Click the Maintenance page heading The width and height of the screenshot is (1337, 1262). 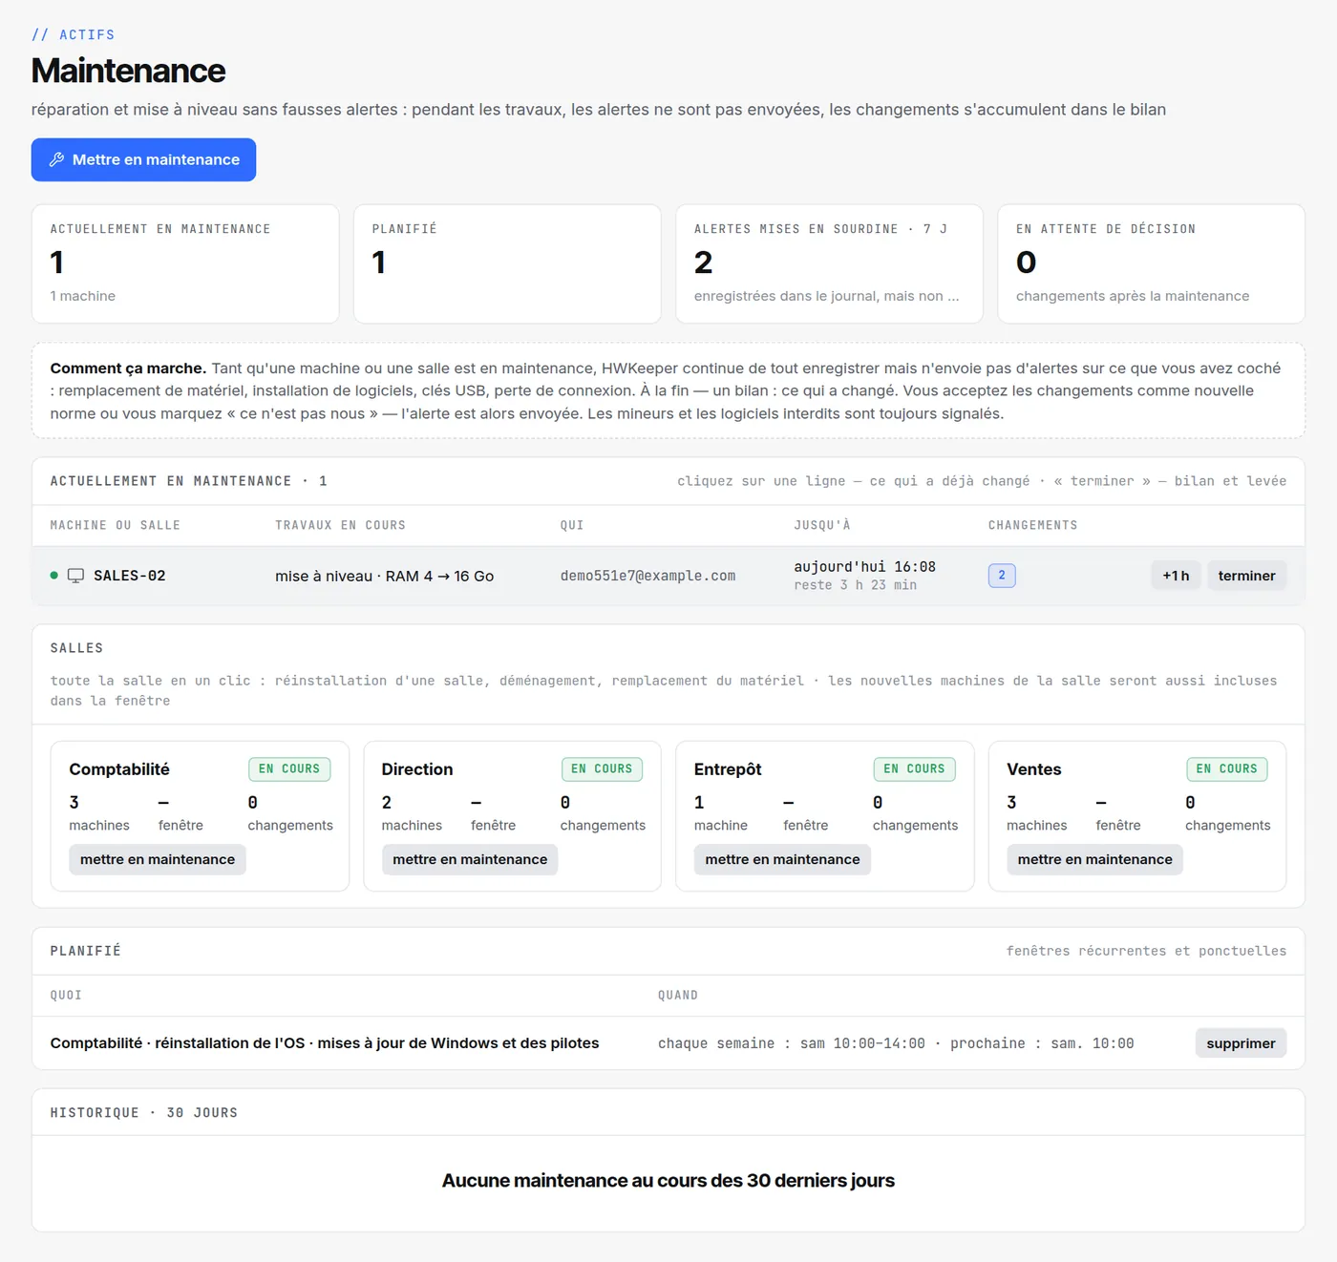[128, 71]
